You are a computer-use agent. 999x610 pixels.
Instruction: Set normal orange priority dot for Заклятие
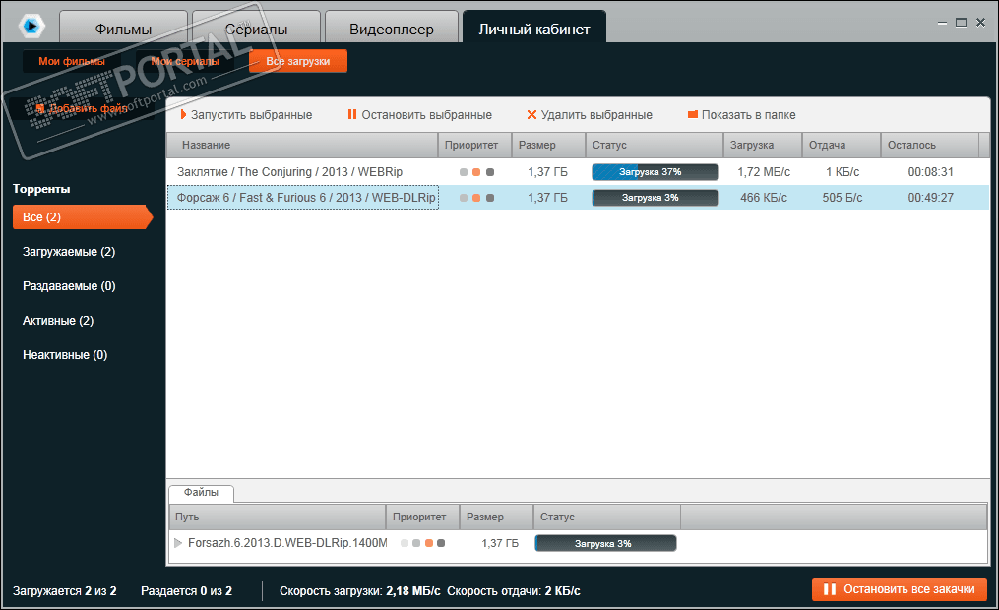click(x=476, y=172)
